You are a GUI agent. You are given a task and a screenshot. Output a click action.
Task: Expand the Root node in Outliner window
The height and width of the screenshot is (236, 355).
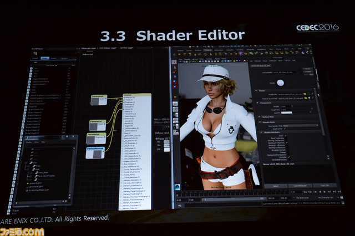pos(26,162)
